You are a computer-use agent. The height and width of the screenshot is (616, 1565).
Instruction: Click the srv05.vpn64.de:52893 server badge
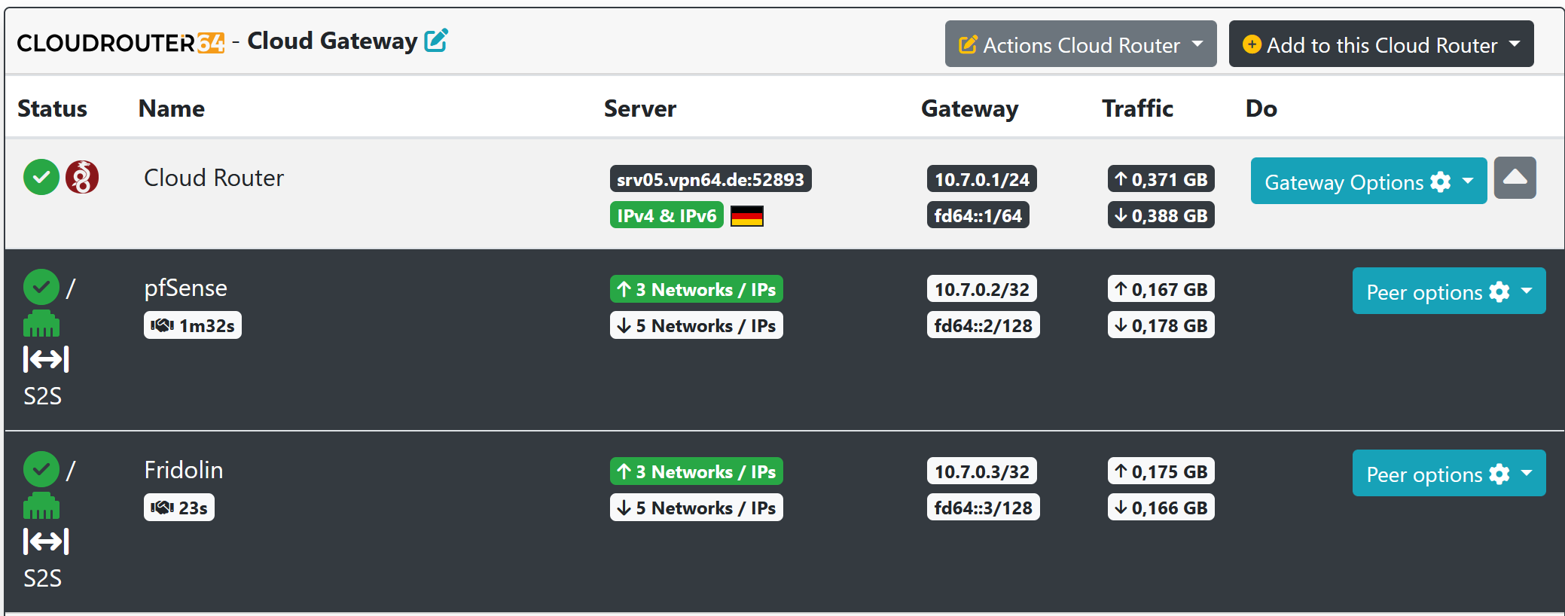coord(710,179)
